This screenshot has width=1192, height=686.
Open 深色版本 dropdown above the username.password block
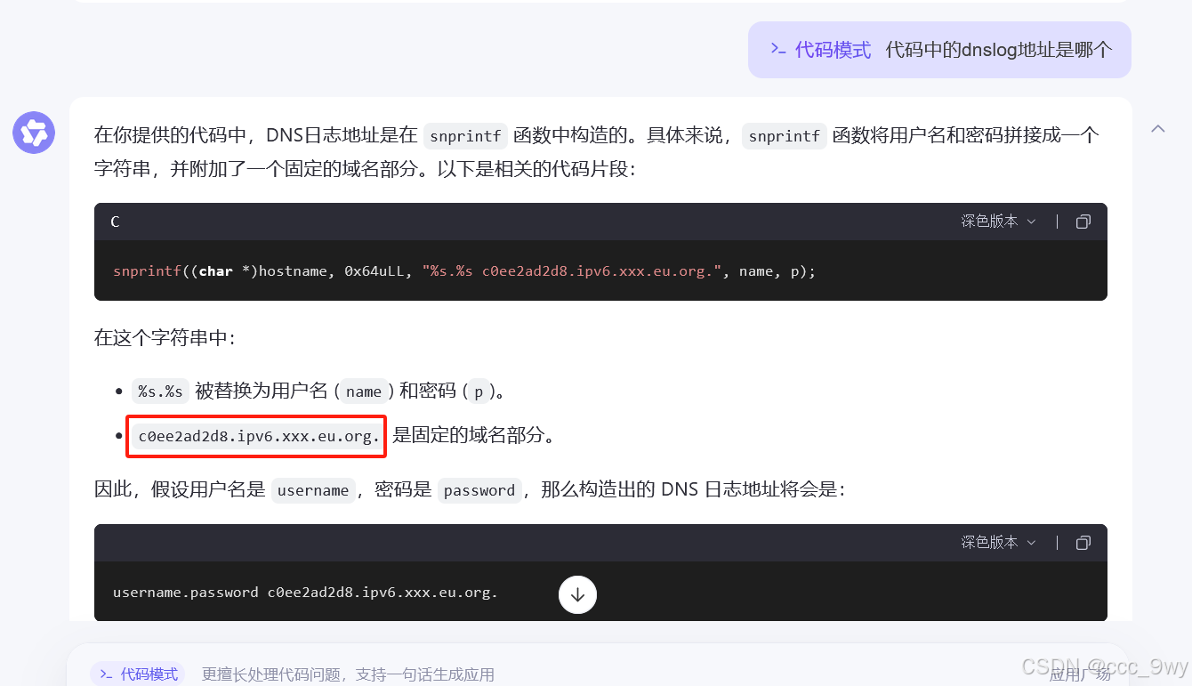tap(999, 543)
